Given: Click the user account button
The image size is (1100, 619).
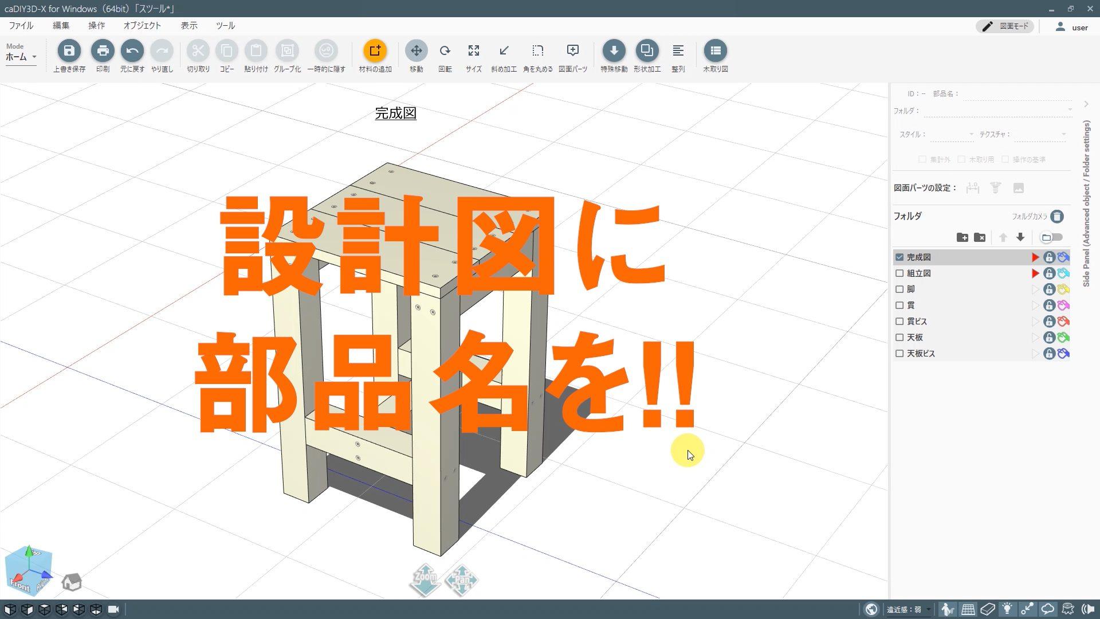Looking at the screenshot, I should (x=1072, y=27).
